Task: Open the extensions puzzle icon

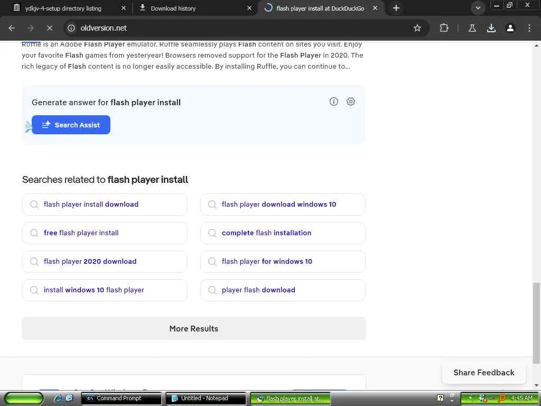Action: point(444,28)
